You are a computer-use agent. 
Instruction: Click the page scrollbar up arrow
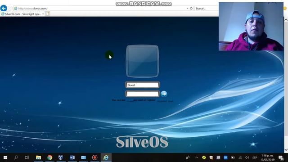286,20
